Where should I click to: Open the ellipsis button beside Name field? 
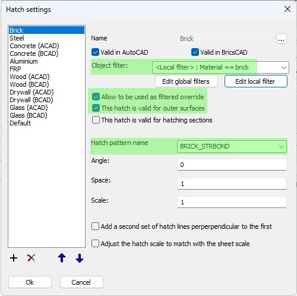(282, 39)
